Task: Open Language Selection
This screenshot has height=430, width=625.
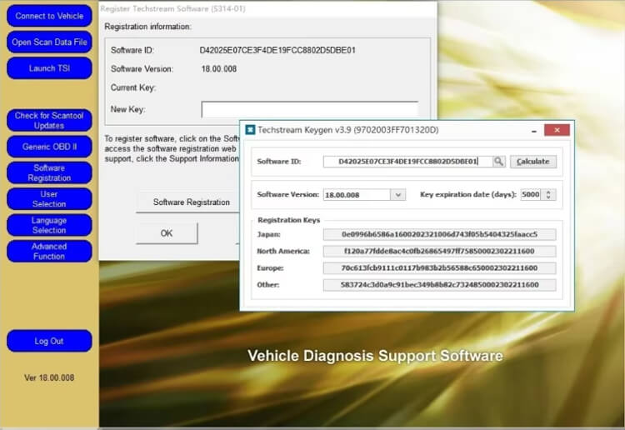Action: 49,225
